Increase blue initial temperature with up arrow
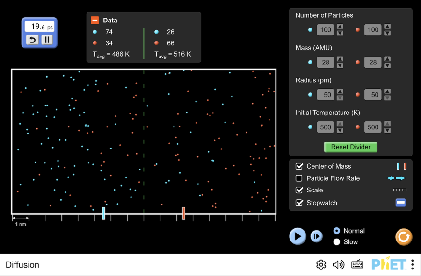The image size is (421, 276). pyautogui.click(x=340, y=124)
